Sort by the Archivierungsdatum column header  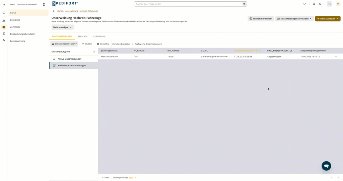(246, 51)
